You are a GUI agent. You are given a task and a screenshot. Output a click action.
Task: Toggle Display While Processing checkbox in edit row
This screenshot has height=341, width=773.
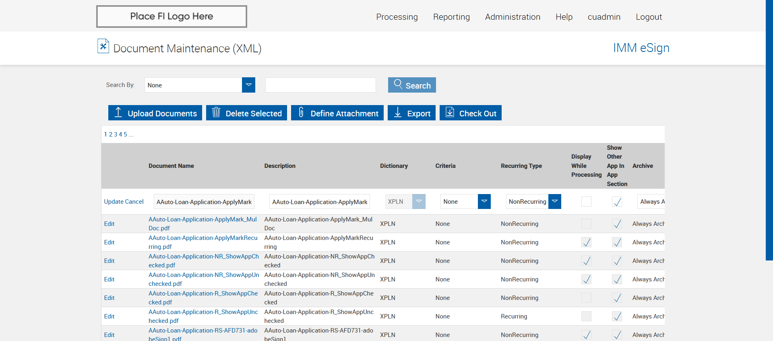pos(586,202)
